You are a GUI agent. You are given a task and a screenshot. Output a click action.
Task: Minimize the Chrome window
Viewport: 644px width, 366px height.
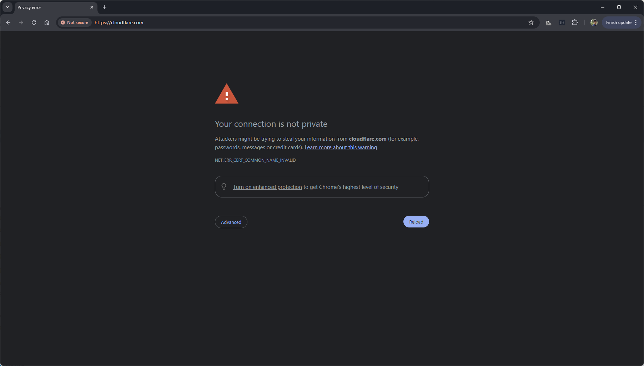coord(603,7)
